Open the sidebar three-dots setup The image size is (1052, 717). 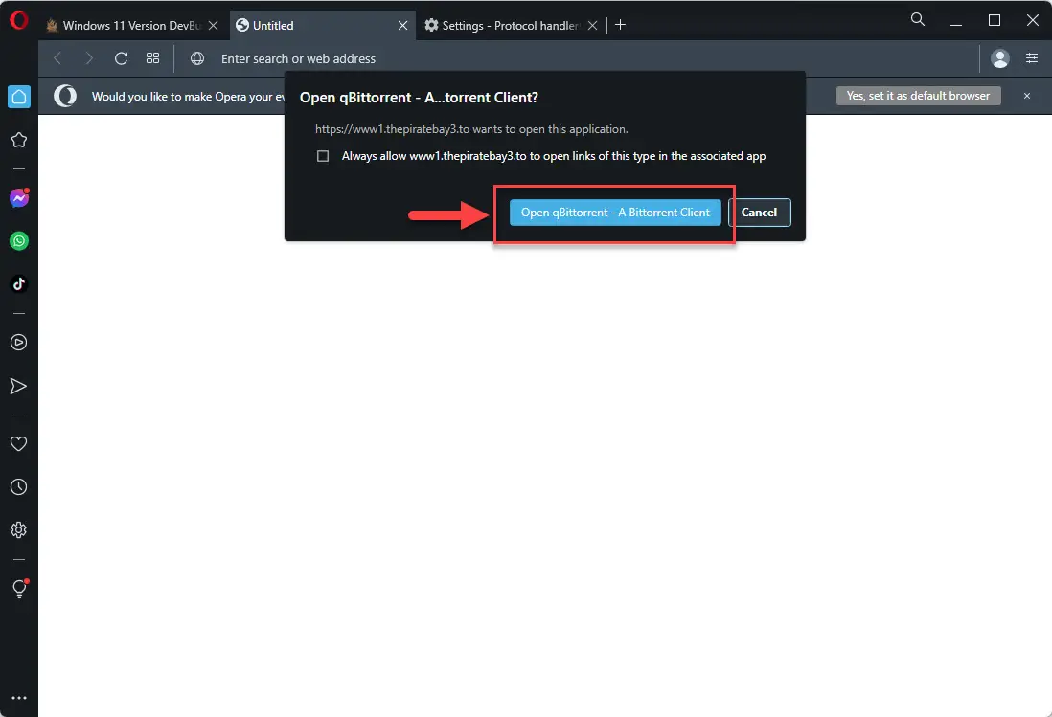[19, 698]
